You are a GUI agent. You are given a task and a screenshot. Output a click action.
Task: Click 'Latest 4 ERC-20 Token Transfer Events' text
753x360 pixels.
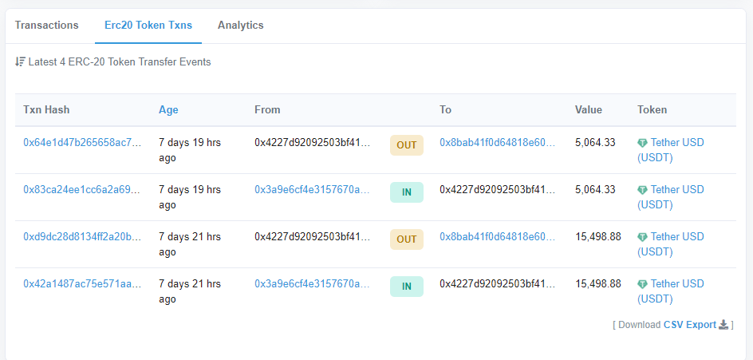[x=120, y=61]
